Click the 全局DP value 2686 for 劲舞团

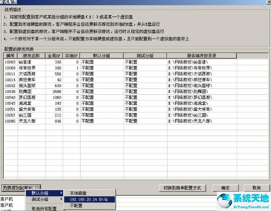pyautogui.click(x=57, y=92)
